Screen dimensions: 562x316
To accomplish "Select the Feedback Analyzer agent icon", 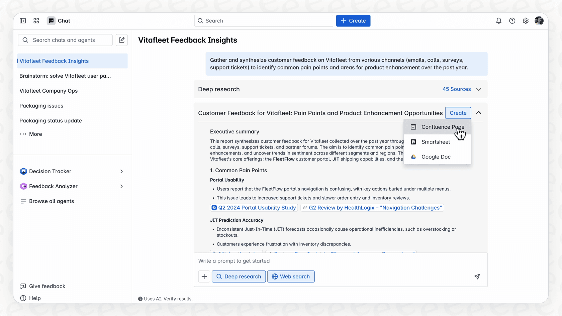I will pos(23,186).
